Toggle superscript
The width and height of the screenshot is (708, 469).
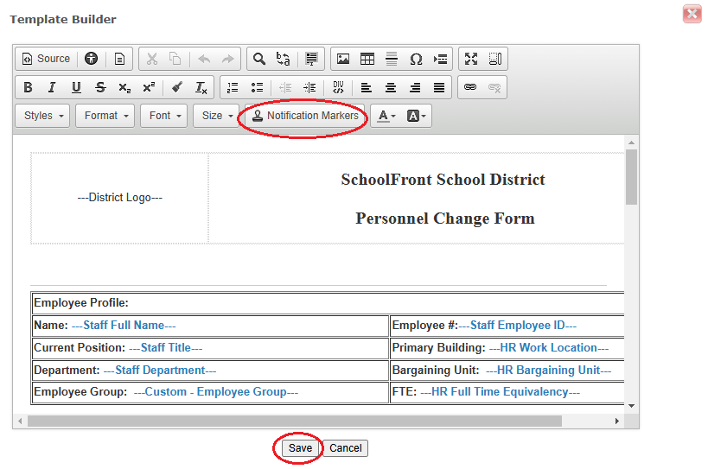click(149, 87)
